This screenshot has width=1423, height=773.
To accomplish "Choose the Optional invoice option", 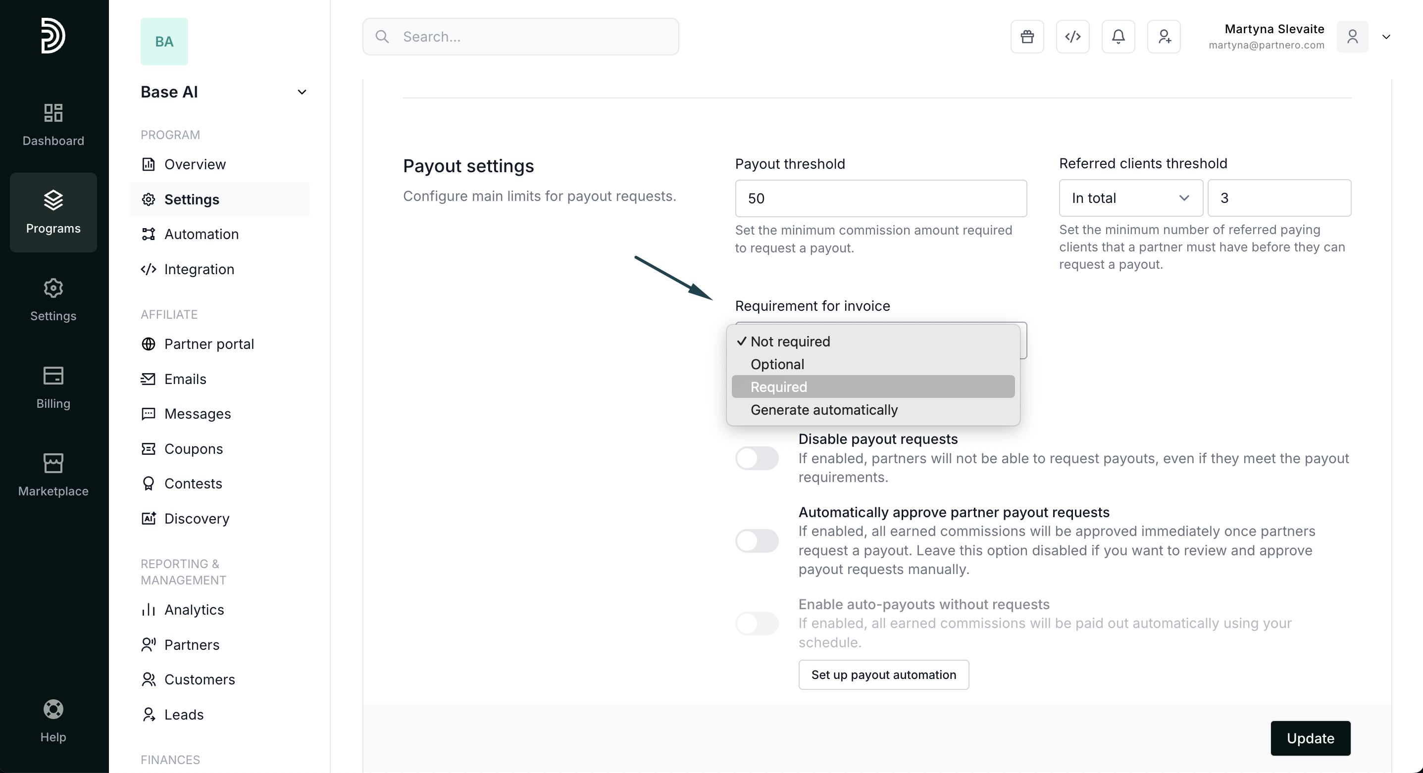I will (x=777, y=364).
